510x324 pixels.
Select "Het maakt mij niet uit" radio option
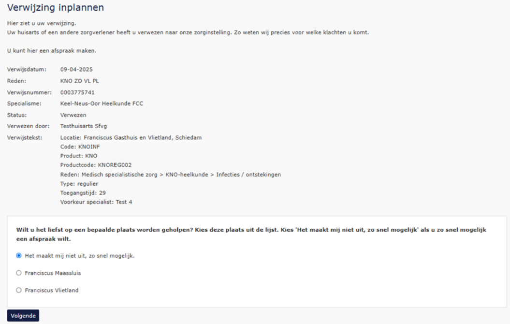(19, 256)
